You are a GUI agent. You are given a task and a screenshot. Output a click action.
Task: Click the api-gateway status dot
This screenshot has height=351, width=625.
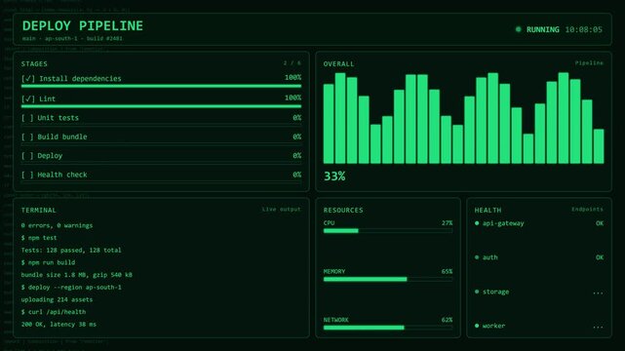coord(477,223)
